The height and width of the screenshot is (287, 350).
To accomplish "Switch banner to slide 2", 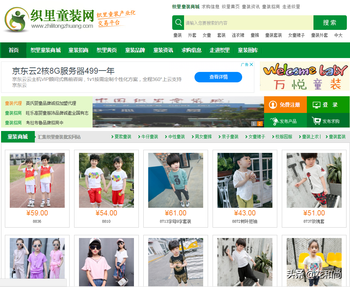I will [260, 124].
